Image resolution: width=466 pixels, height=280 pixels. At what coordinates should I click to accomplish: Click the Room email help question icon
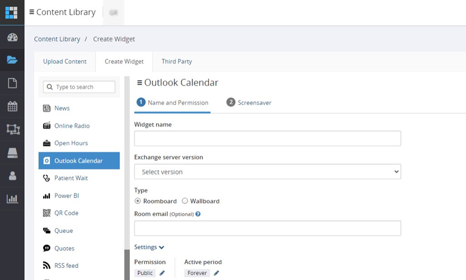pos(198,214)
